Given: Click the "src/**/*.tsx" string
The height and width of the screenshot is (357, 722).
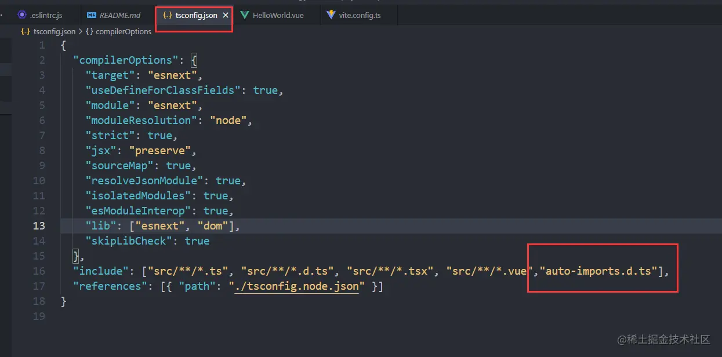Looking at the screenshot, I should [x=390, y=271].
